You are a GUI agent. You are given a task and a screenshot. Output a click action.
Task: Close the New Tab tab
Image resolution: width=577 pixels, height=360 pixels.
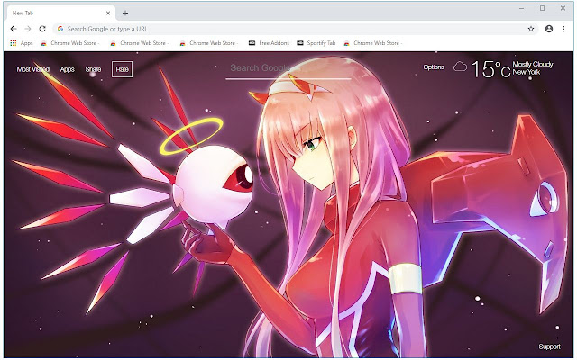108,13
